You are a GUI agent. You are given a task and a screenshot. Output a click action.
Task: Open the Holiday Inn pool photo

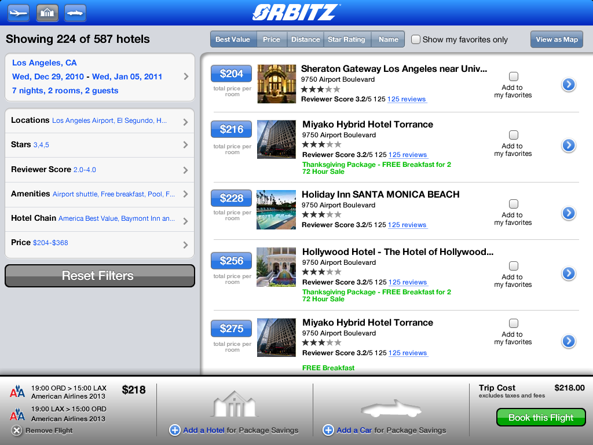pos(276,210)
